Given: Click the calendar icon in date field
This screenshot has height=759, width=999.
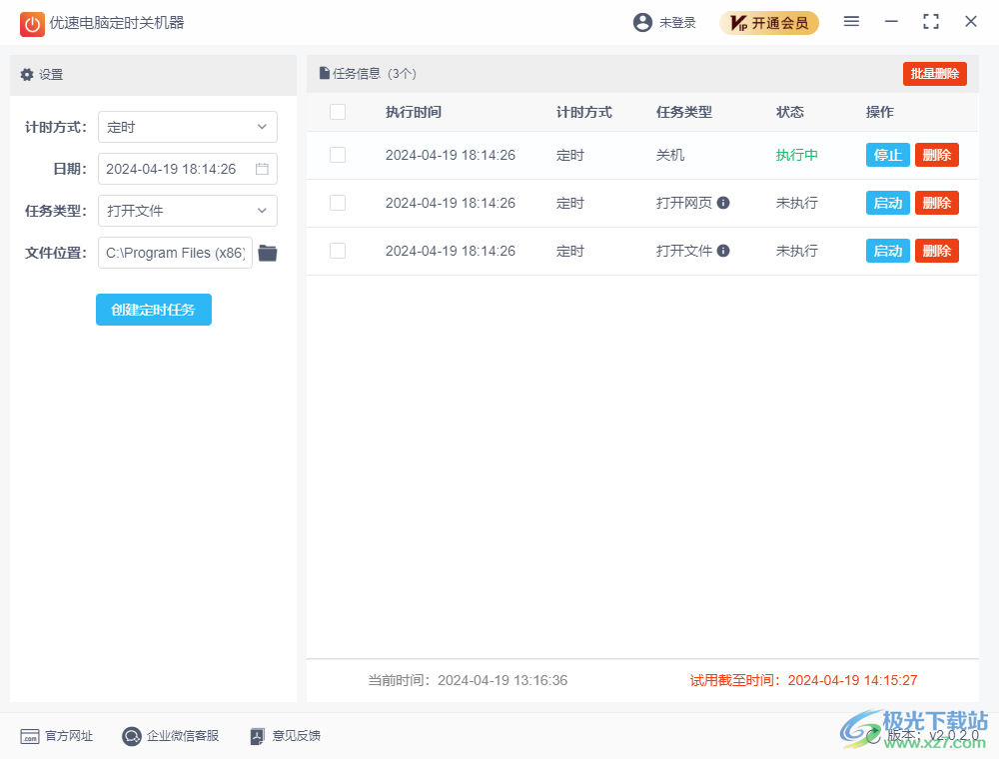Looking at the screenshot, I should [x=262, y=169].
